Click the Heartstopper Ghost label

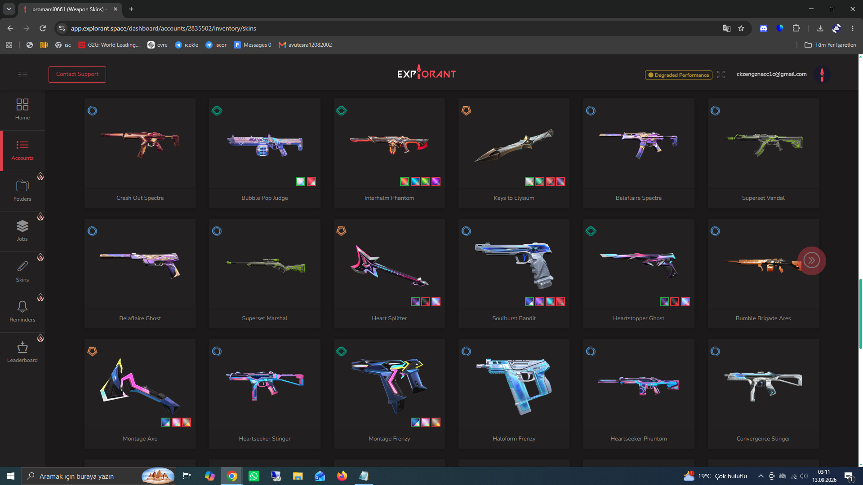point(638,318)
